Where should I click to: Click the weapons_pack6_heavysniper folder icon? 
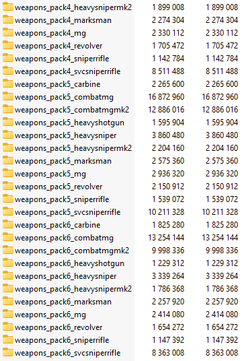pos(8,276)
